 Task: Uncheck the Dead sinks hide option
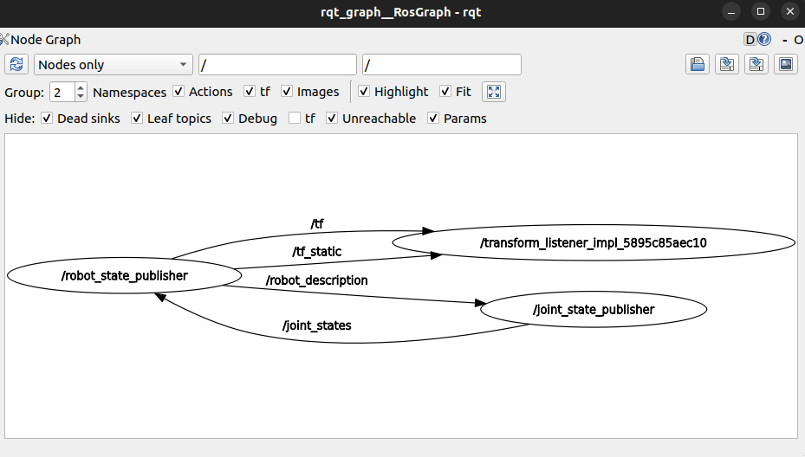coord(47,119)
